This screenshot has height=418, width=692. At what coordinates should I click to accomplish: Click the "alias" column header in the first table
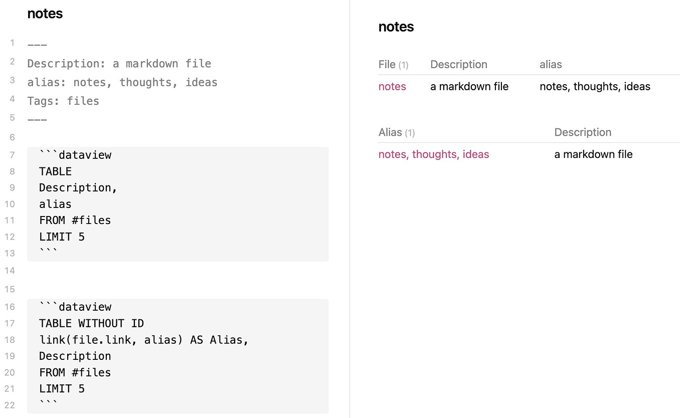tap(550, 64)
